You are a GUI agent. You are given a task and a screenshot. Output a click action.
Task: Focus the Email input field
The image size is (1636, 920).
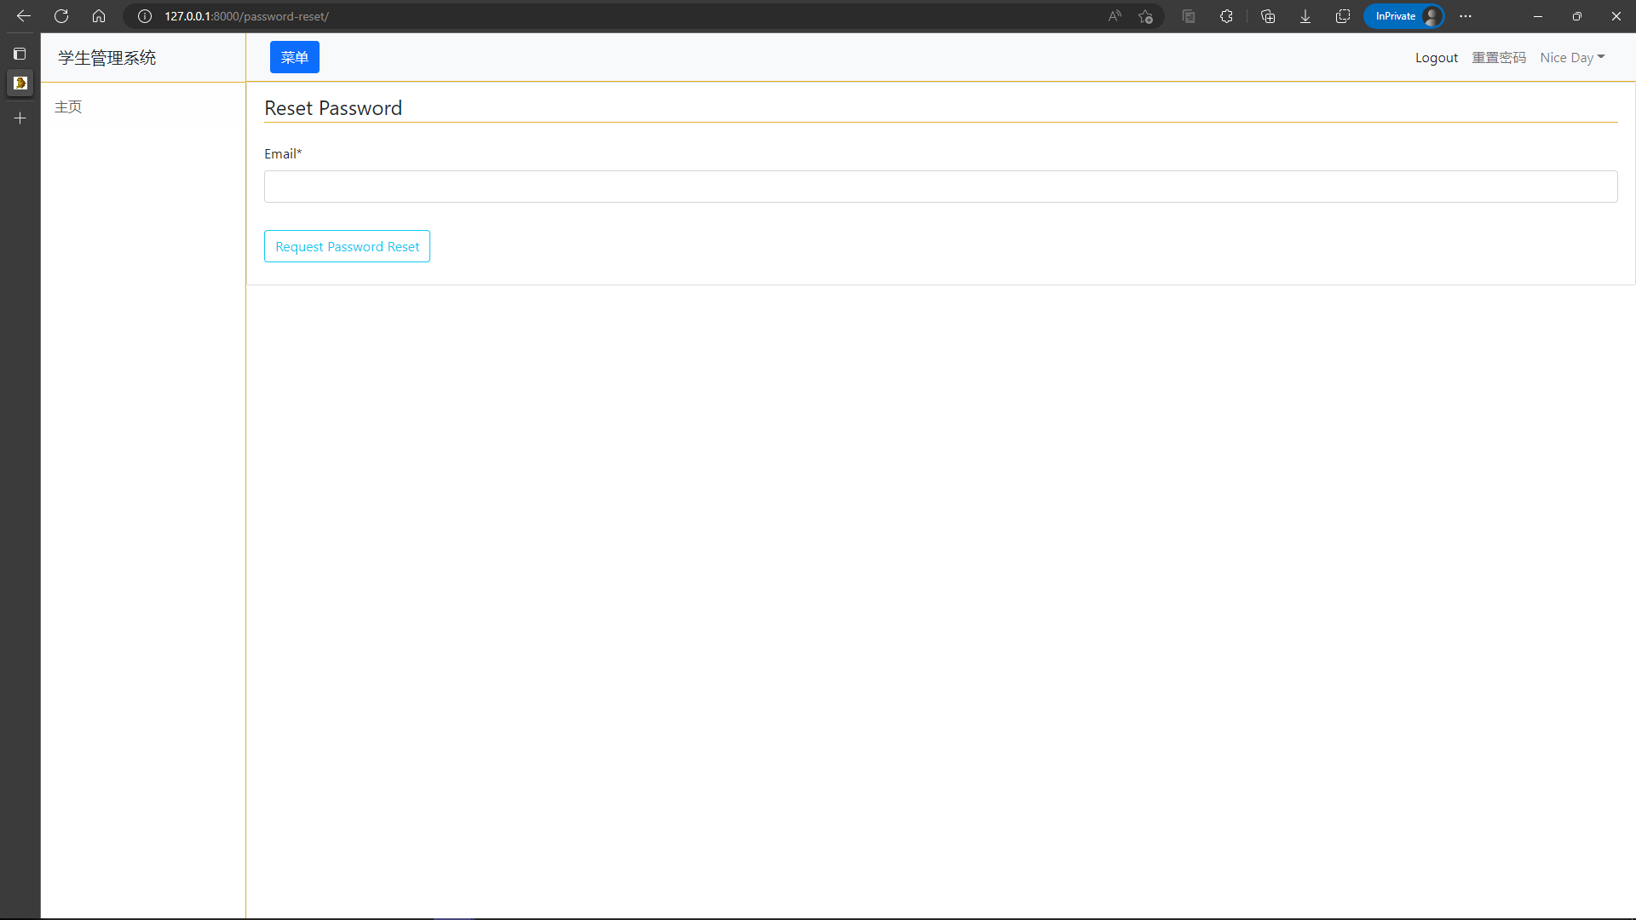coord(940,187)
